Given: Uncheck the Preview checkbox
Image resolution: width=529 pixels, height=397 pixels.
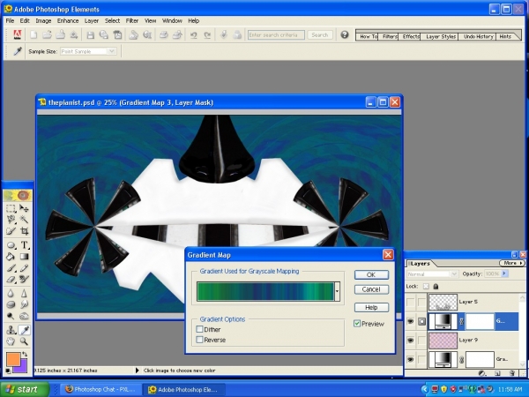Looking at the screenshot, I should (x=357, y=324).
